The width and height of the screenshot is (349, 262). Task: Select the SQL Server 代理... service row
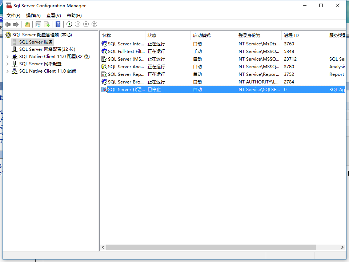[x=222, y=90]
